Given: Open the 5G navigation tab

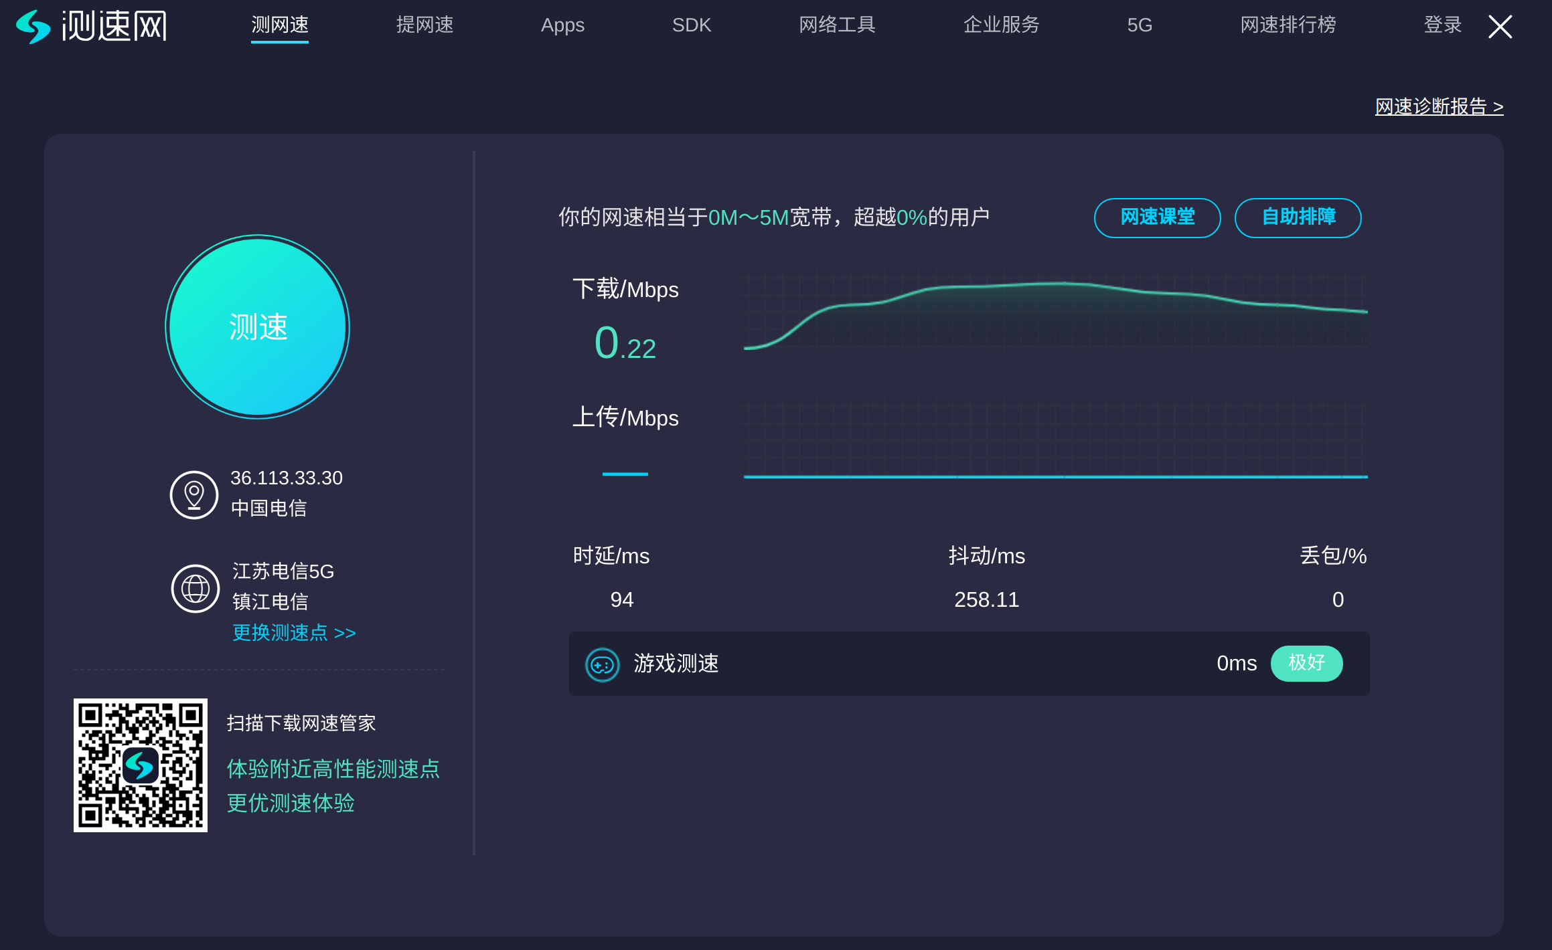Looking at the screenshot, I should coord(1140,25).
